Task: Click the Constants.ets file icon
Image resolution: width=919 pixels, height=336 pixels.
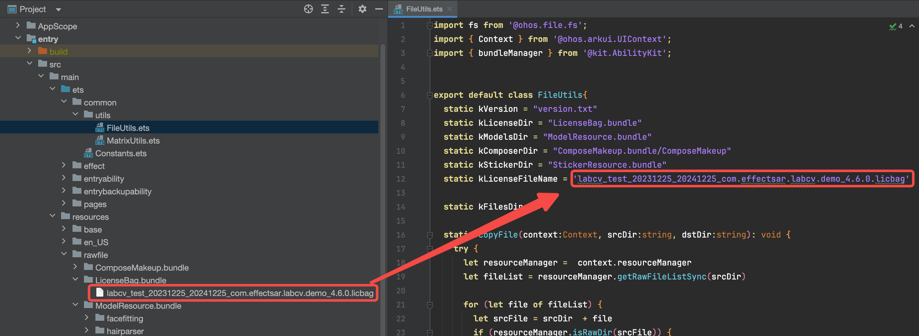Action: pyautogui.click(x=88, y=153)
